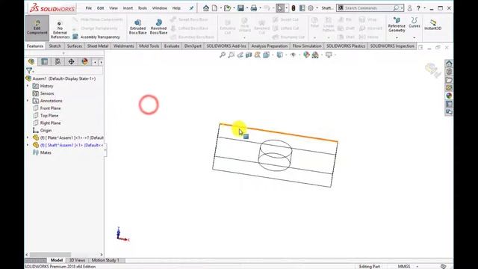Click the Home icon in title toolbar
The height and width of the screenshot is (269, 478).
(x=206, y=8)
